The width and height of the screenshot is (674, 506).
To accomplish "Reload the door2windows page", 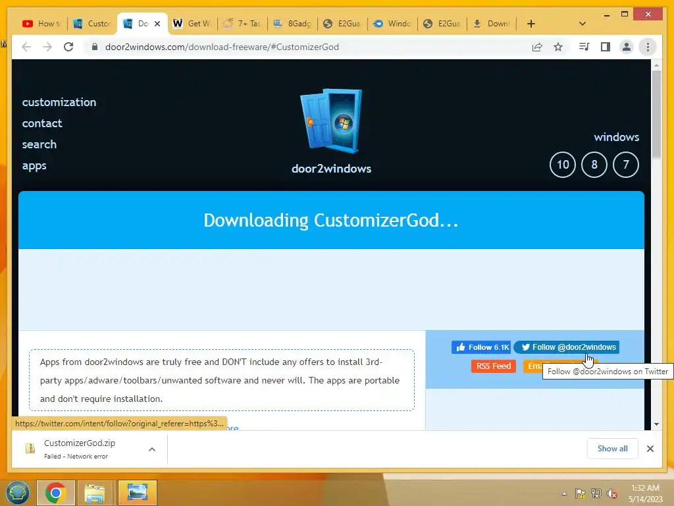I will click(x=68, y=47).
